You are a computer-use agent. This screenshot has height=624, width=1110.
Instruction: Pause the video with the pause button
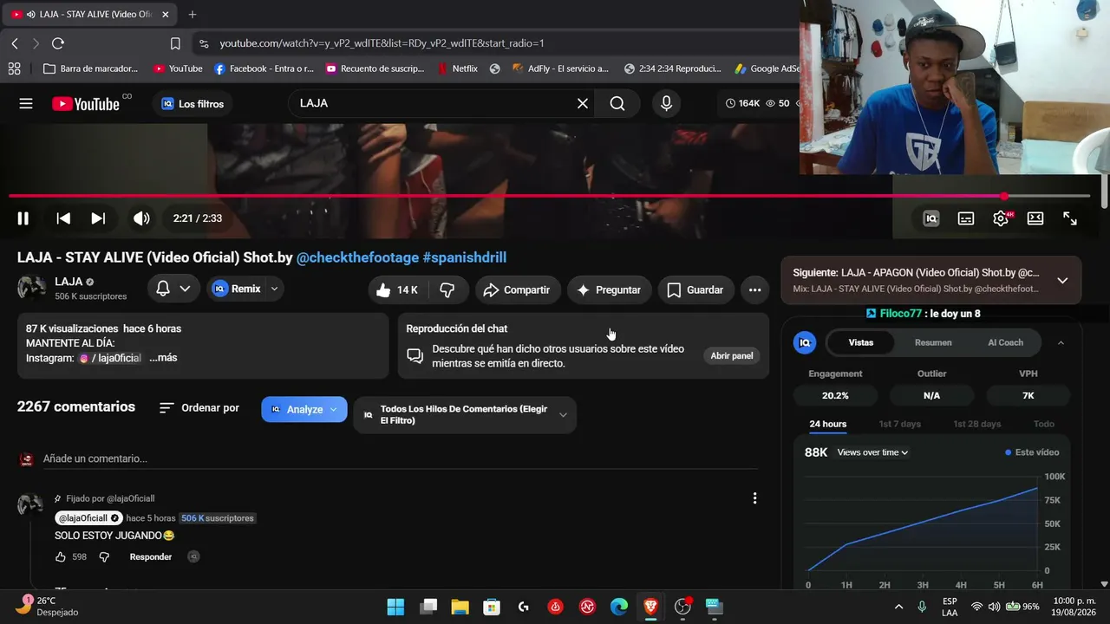click(23, 218)
